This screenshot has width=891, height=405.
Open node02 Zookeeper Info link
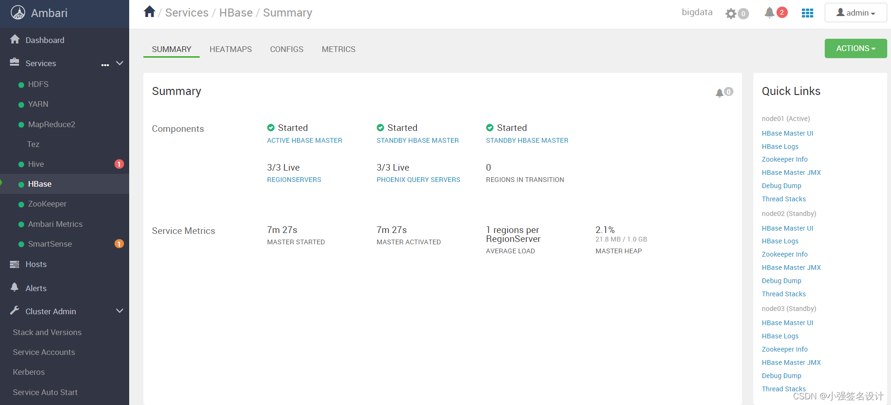point(785,254)
